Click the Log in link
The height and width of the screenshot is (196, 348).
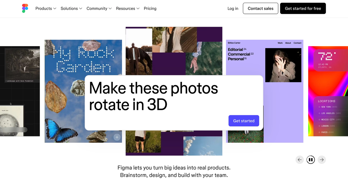233,8
